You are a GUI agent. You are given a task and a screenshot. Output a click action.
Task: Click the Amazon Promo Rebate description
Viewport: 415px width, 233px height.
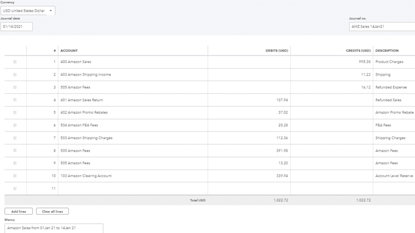coord(394,112)
